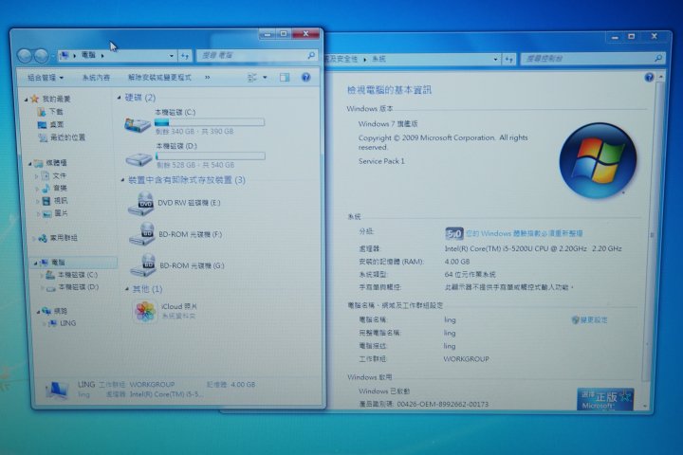Viewport: 683px width, 455px height.
Task: Select Recent Places in sidebar
Action: point(62,137)
